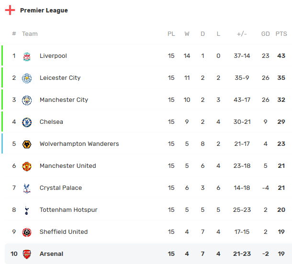Click the Leicester City club crest
The height and width of the screenshot is (264, 292).
[x=27, y=78]
